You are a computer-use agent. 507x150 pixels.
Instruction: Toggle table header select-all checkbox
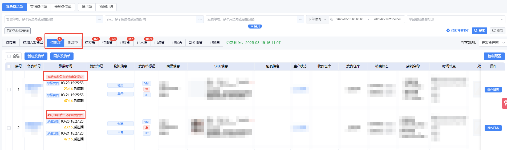tap(9, 66)
